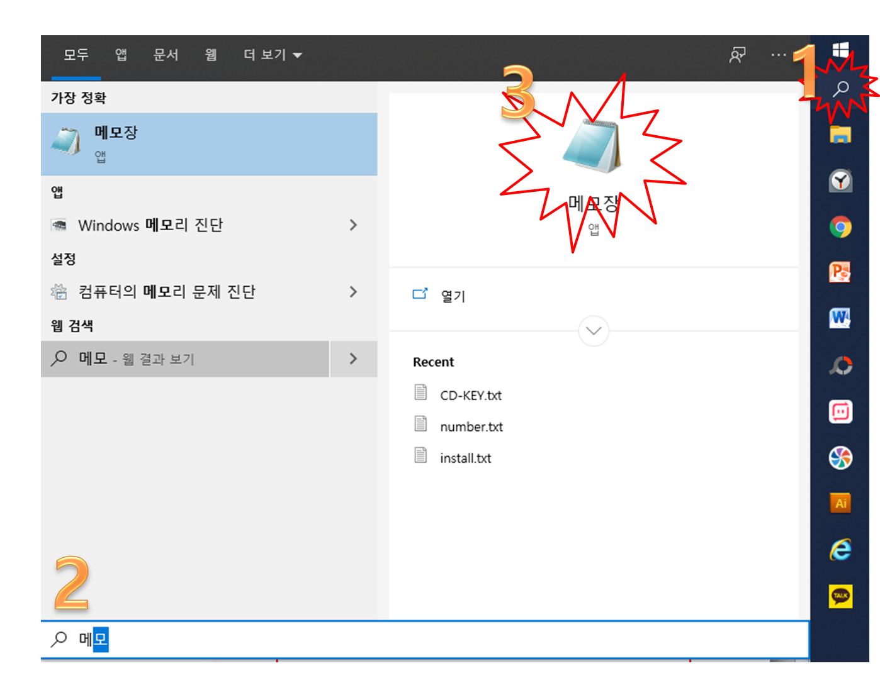Click the feedback person icon in search header
Image resolution: width=880 pixels, height=678 pixels.
[x=738, y=55]
